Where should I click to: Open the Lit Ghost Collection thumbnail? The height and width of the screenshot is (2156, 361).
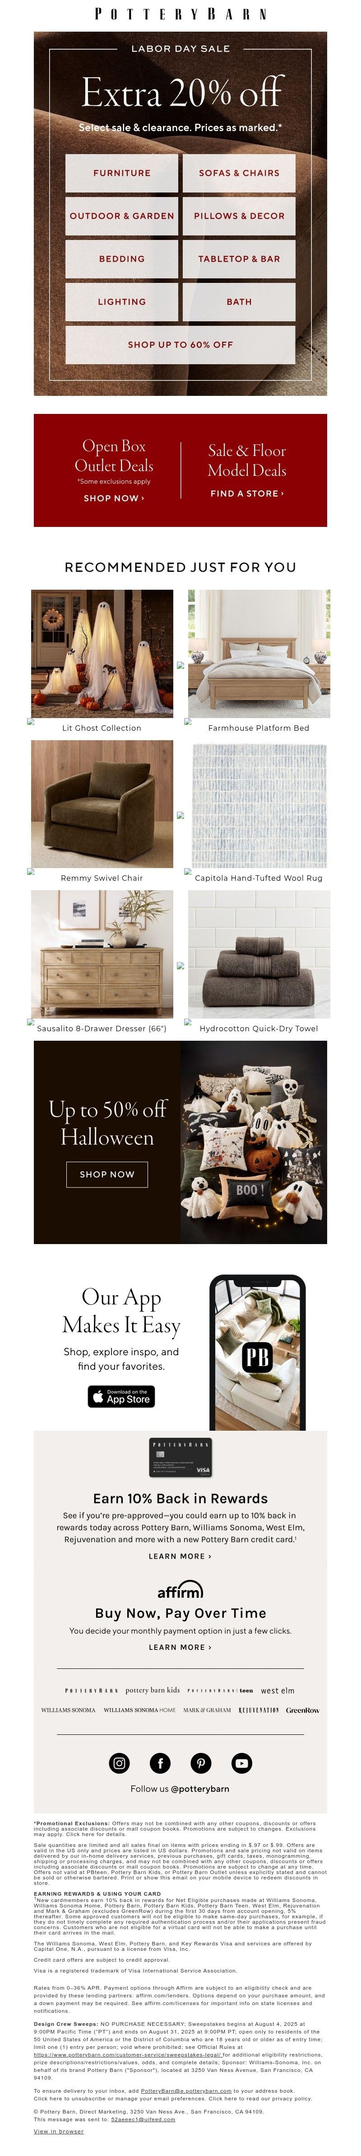pos(102,653)
